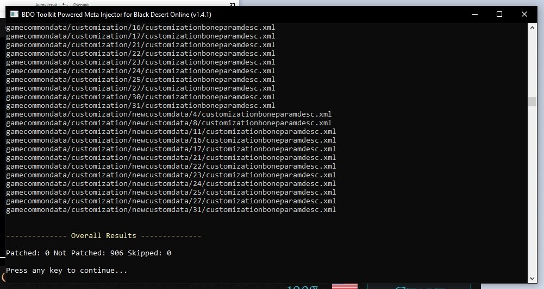Click the customization/16 file path line
544x289 pixels.
click(x=140, y=28)
